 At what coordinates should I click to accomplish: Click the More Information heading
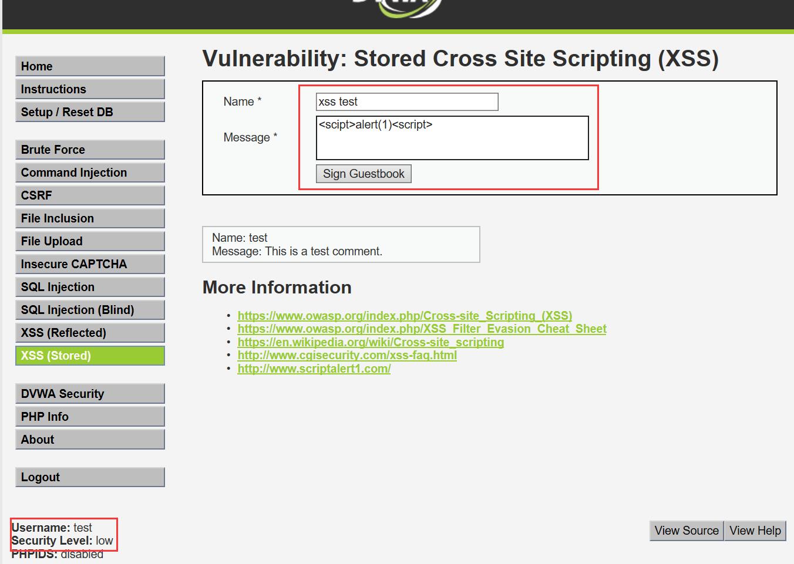pos(277,287)
